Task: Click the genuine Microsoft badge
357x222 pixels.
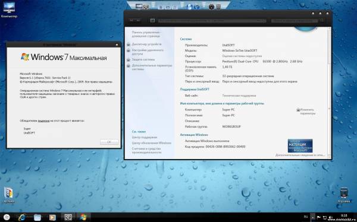Action: (300, 145)
